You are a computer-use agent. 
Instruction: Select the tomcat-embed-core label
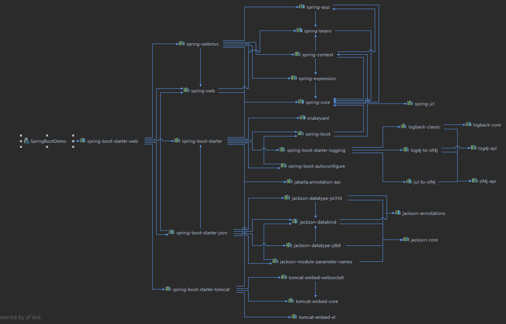pos(317,301)
